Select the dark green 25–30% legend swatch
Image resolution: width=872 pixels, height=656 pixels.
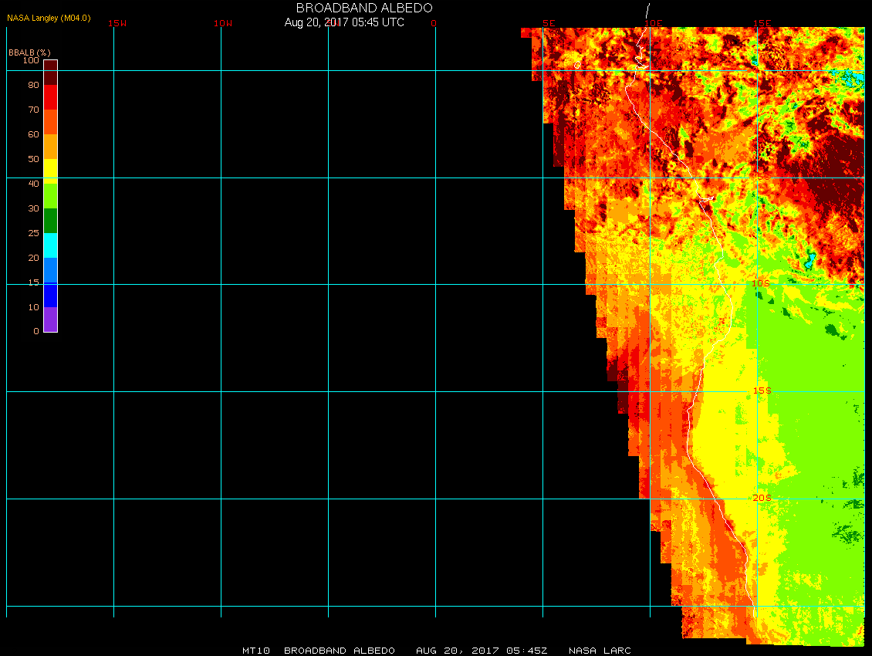click(50, 221)
